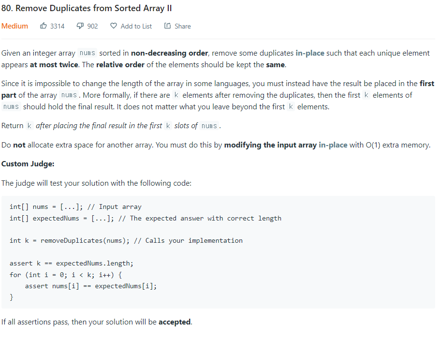439x339 pixels.
Task: Click the assert k == expectedNums.length line
Action: coord(72,264)
